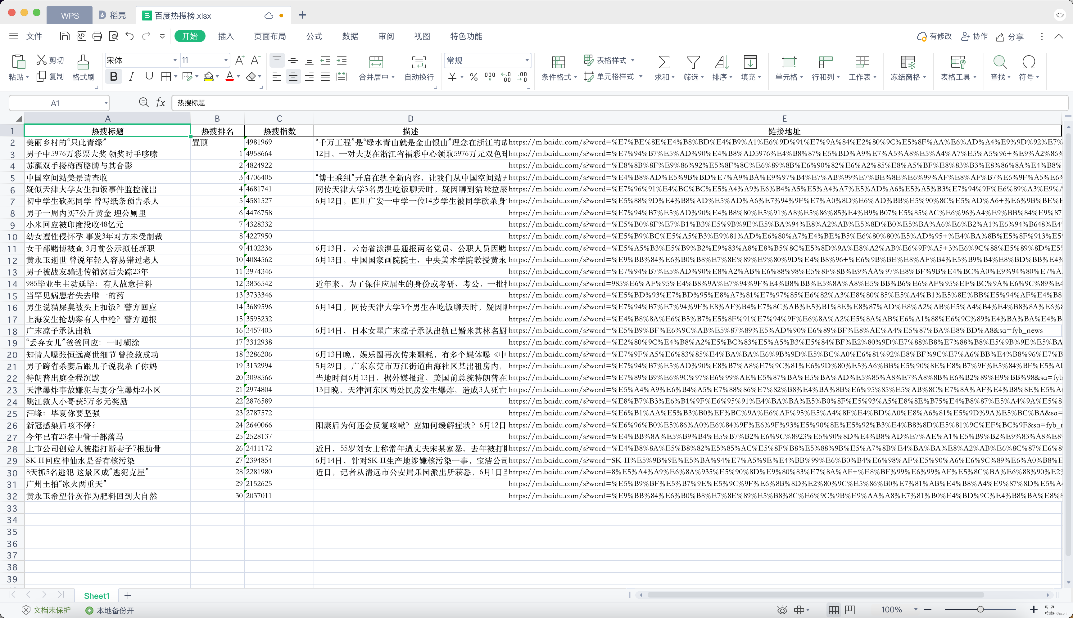Click the Cut (剪切) scissors icon
Viewport: 1073px width, 618px height.
pos(41,60)
